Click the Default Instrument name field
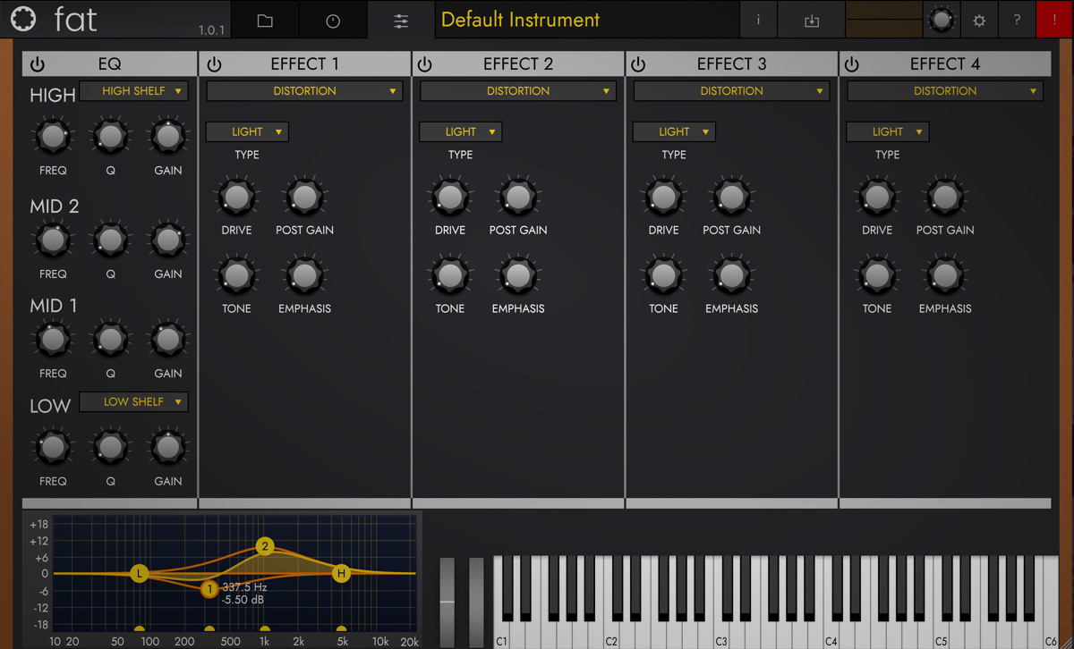Viewport: 1074px width, 649px height. [x=586, y=20]
